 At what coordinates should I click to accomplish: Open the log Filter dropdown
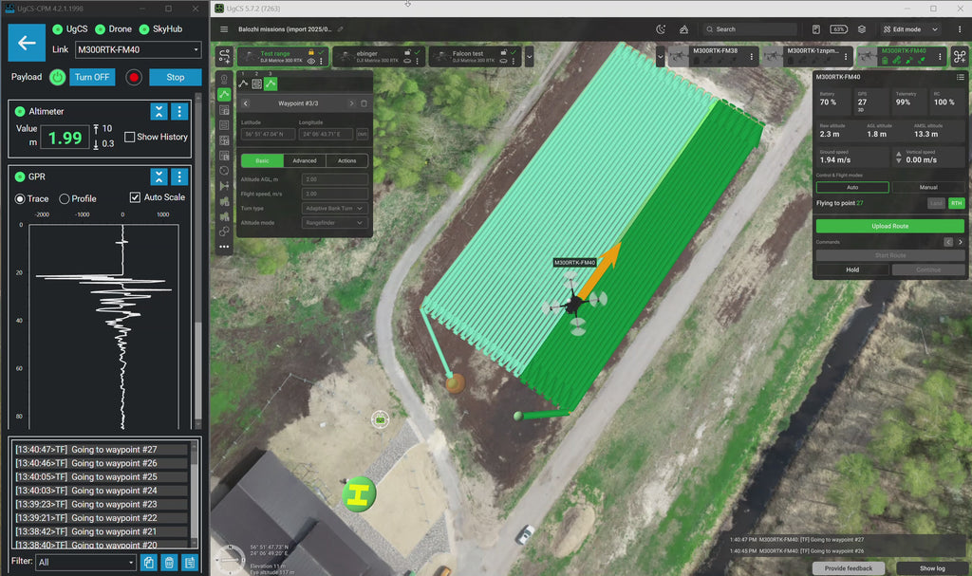click(x=86, y=563)
